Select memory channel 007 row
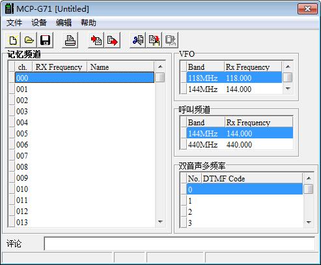The height and width of the screenshot is (265, 321). 85,155
